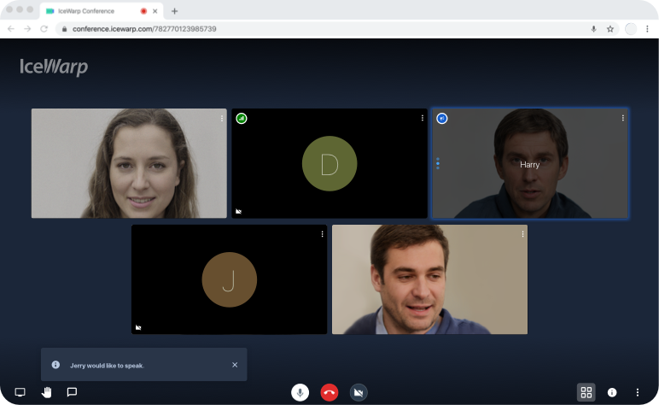Open options menu on participant J tile
Viewport: 659px width, 405px height.
[323, 234]
